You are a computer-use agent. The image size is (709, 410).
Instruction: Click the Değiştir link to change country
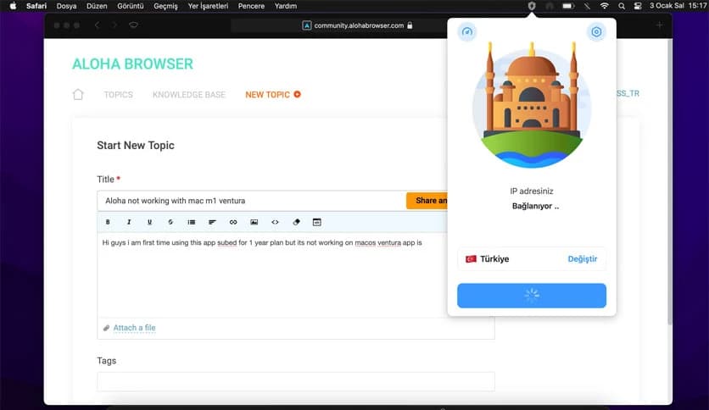click(583, 258)
